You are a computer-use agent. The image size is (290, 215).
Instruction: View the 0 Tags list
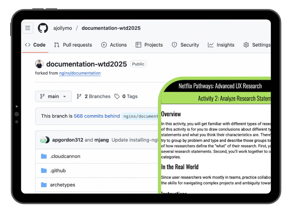tap(126, 96)
